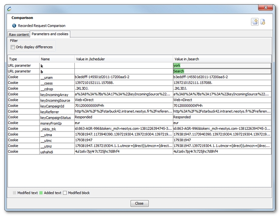
Task: Click the application logo in the title bar
Action: pos(9,8)
